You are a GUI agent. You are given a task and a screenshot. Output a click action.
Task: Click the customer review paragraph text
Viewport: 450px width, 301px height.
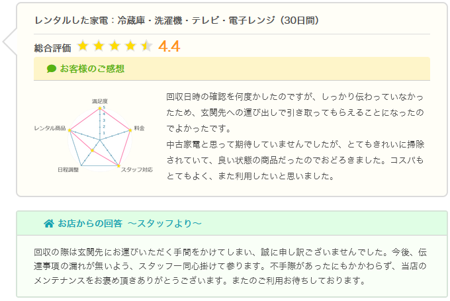[295, 136]
